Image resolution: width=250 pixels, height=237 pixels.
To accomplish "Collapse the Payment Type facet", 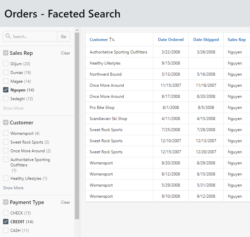I will [x=6, y=202].
